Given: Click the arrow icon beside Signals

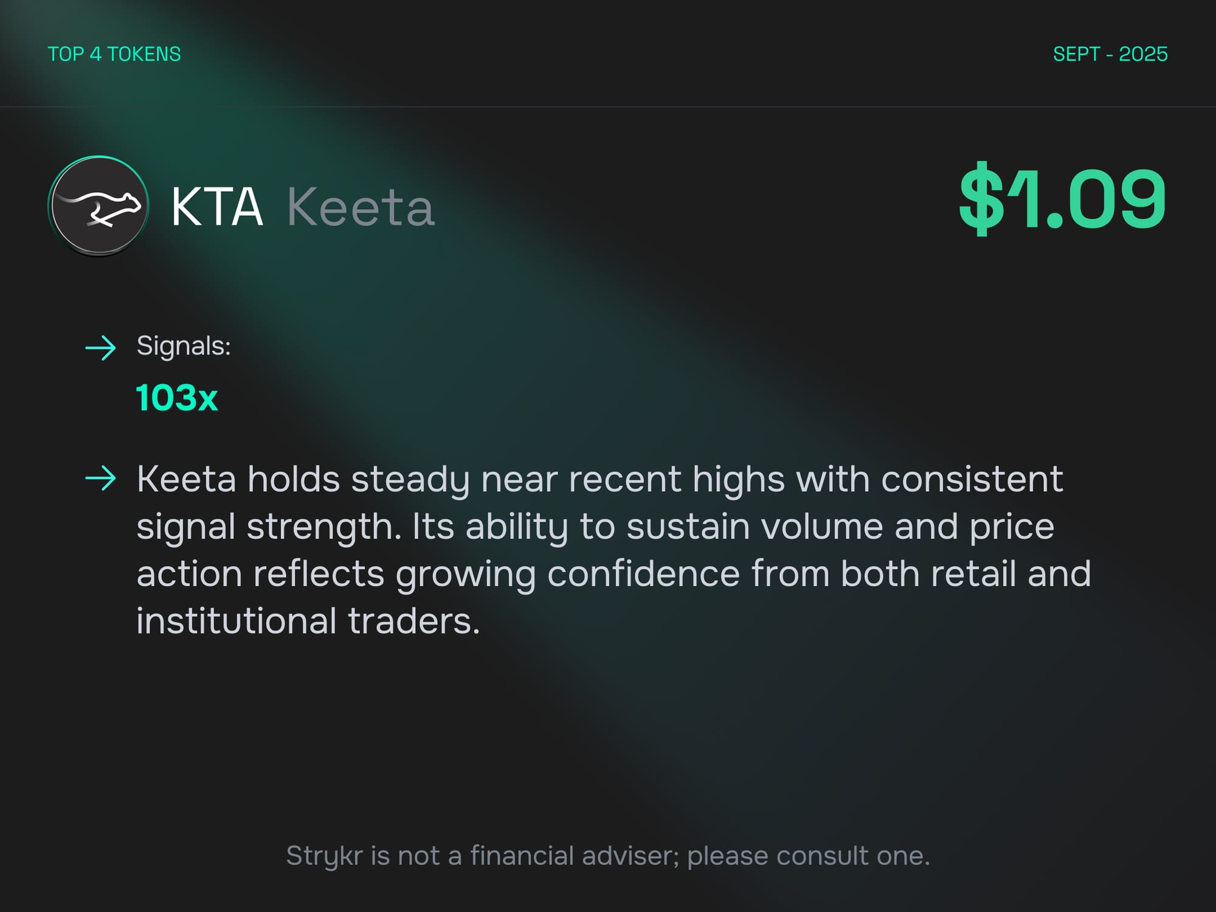Looking at the screenshot, I should 100,348.
